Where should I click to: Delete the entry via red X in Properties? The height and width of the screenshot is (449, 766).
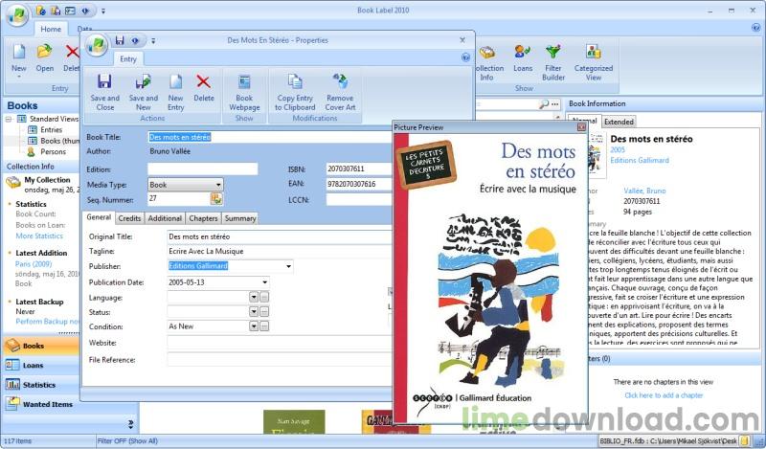point(203,87)
